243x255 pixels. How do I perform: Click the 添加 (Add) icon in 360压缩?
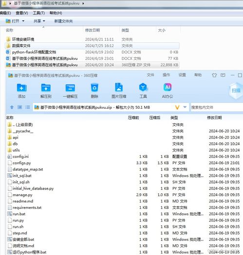(21, 88)
